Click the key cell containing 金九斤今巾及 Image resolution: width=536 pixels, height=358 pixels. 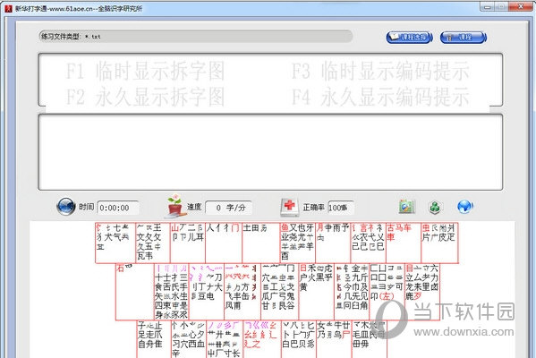point(352,292)
